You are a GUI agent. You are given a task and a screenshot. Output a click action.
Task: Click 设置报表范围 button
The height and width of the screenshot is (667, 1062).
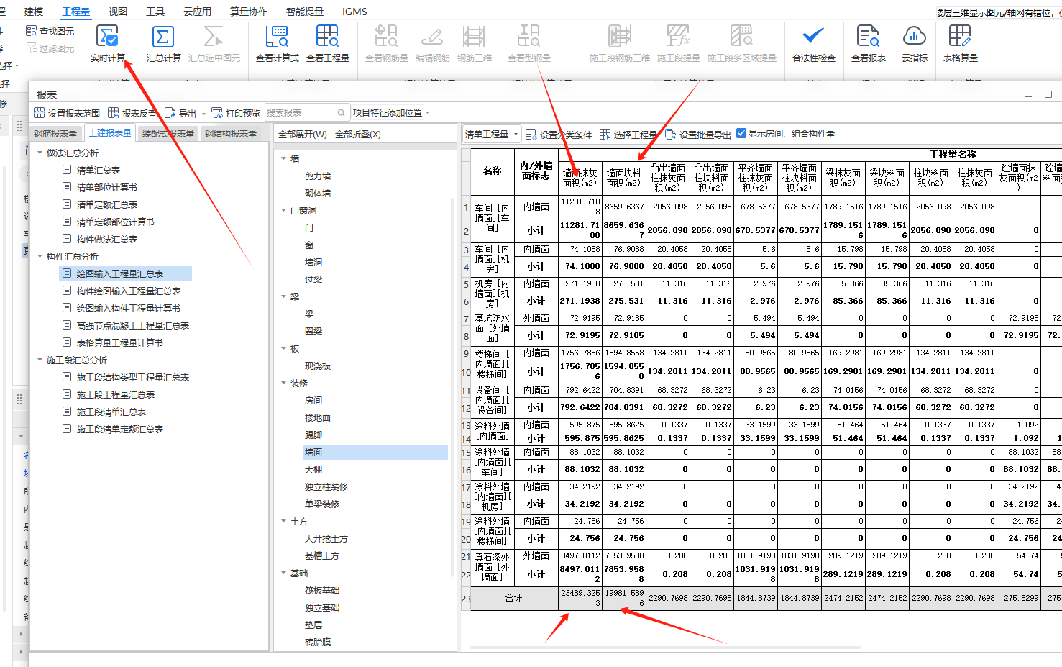click(67, 113)
